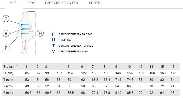This screenshot has width=183, height=98.
Task: Click the circled H height marker
Action: 40,33
